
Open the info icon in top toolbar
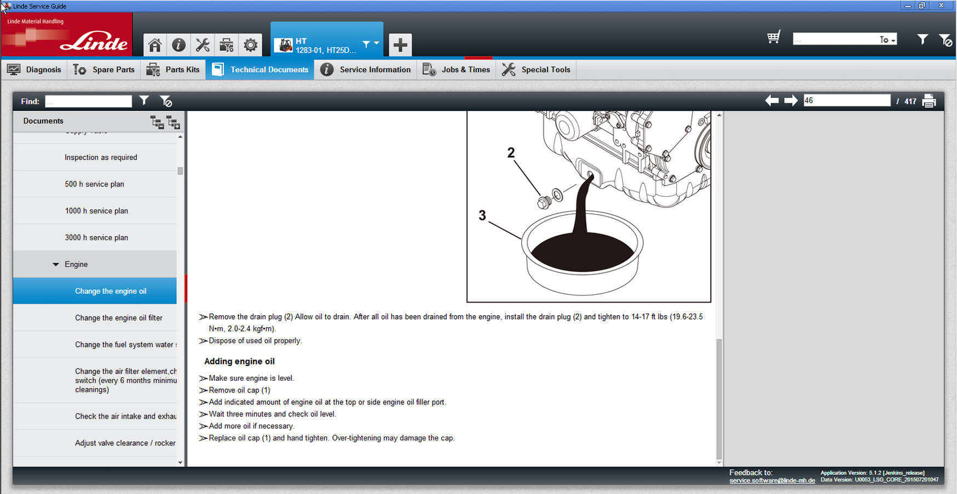pos(178,45)
